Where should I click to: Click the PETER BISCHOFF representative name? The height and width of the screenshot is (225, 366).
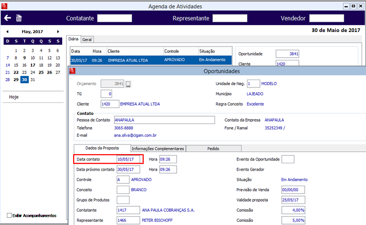(x=157, y=220)
